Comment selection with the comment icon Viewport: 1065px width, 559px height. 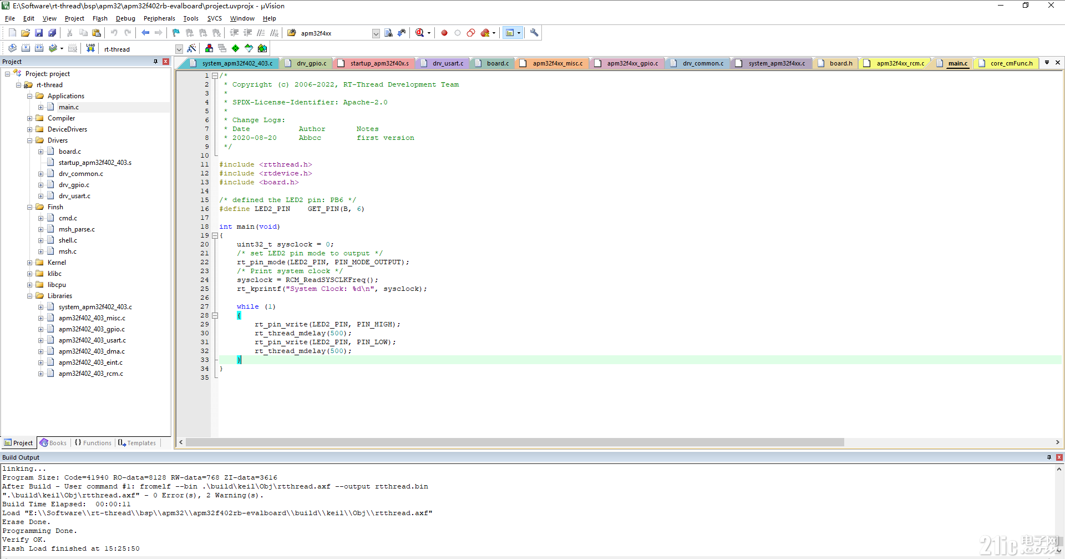[261, 33]
